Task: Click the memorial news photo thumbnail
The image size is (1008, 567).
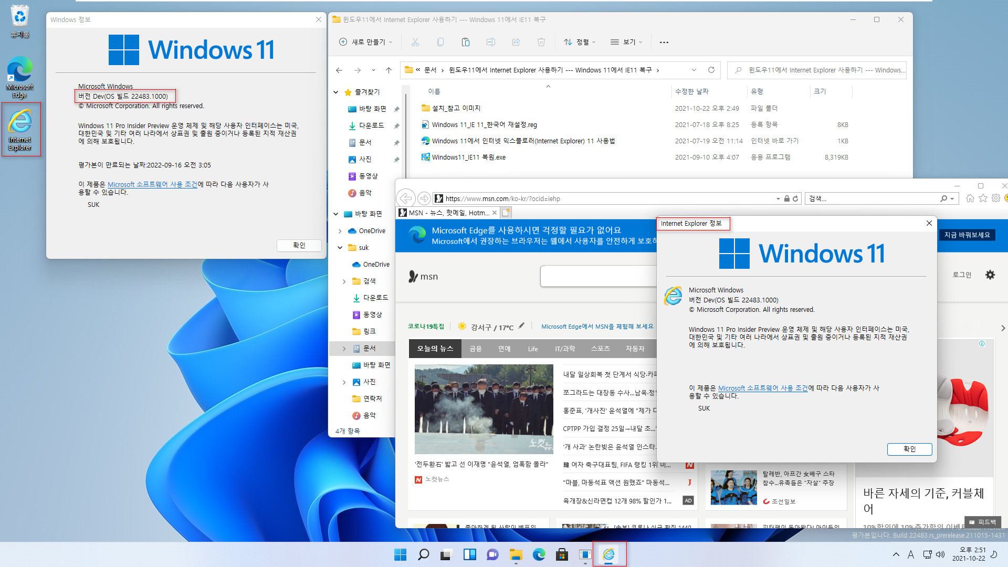Action: tap(484, 409)
